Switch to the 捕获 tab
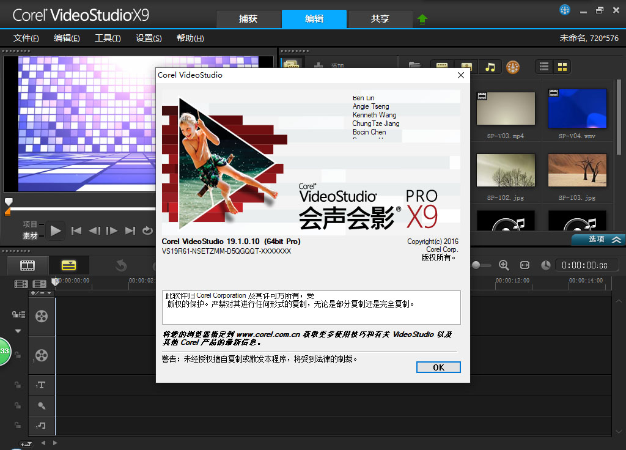626x450 pixels. tap(248, 19)
